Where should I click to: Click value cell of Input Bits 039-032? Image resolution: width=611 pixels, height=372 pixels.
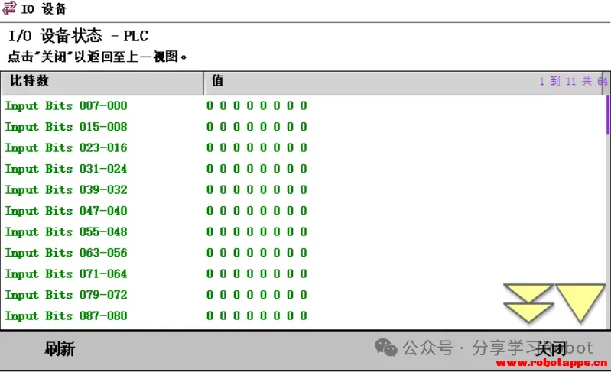(257, 189)
